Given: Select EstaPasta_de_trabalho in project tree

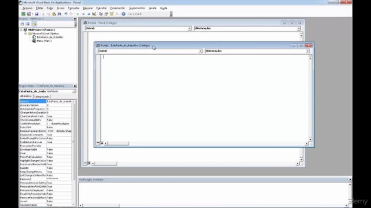Looking at the screenshot, I should [x=50, y=37].
